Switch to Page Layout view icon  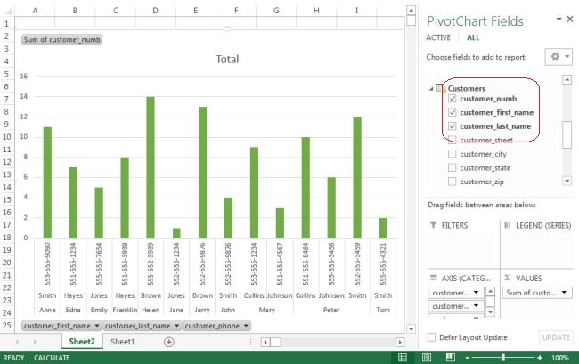click(427, 357)
